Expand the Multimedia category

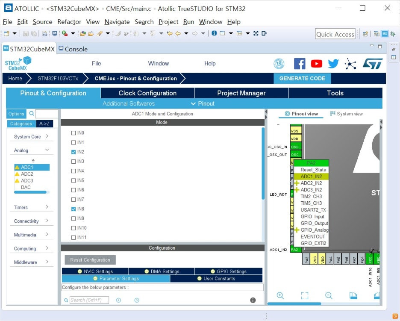coord(32,235)
